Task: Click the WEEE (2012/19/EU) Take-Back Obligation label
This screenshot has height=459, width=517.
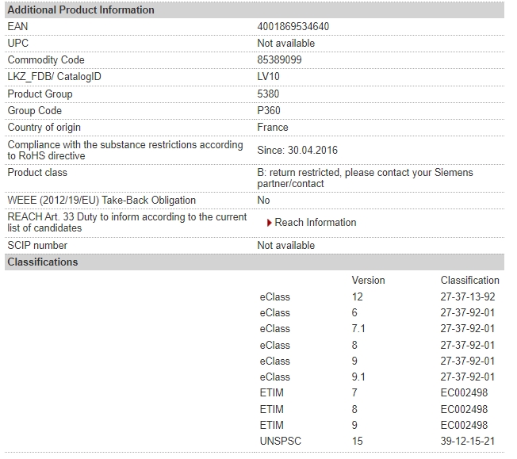Action: (101, 200)
